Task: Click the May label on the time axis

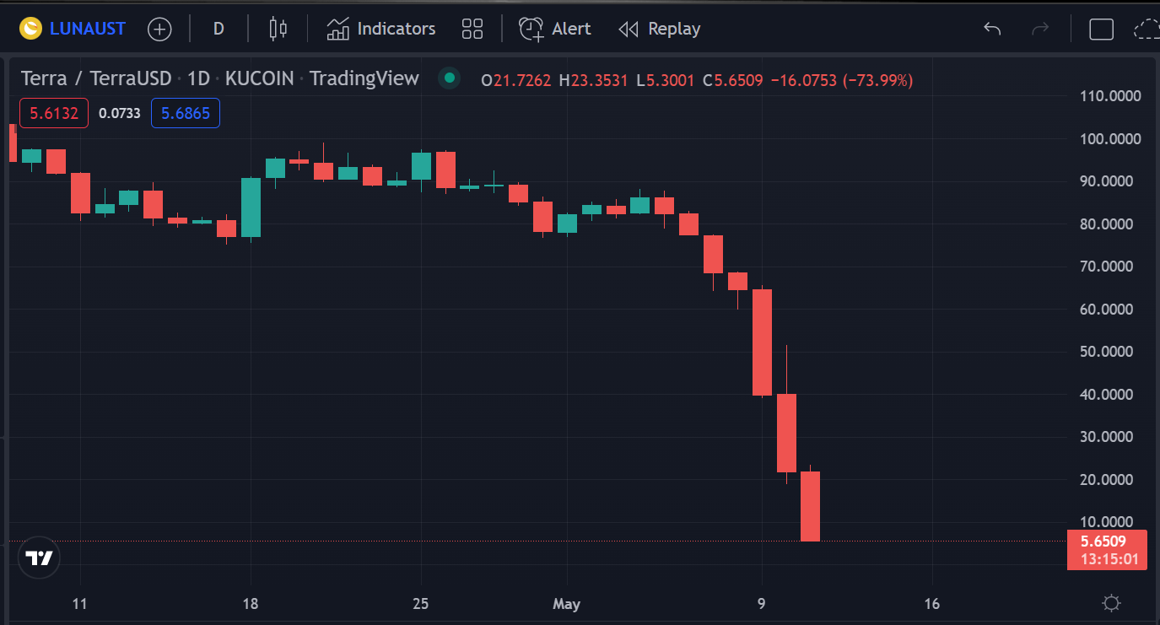Action: click(567, 604)
